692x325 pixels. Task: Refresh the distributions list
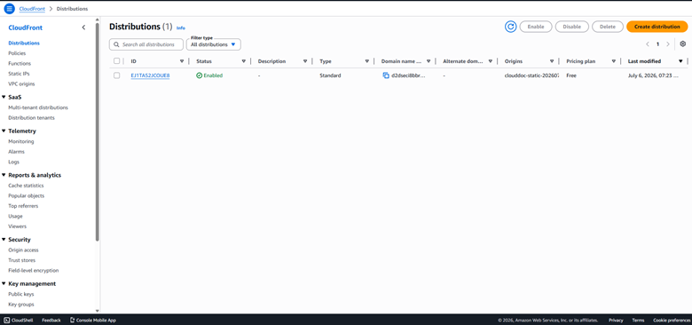point(511,27)
